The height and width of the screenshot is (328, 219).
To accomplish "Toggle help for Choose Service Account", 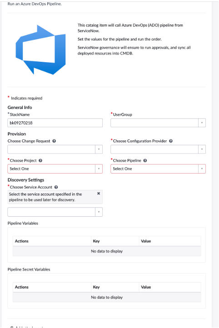I will tap(56, 187).
